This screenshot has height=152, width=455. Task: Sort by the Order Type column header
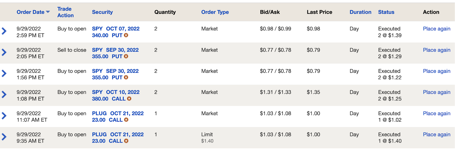pyautogui.click(x=215, y=12)
